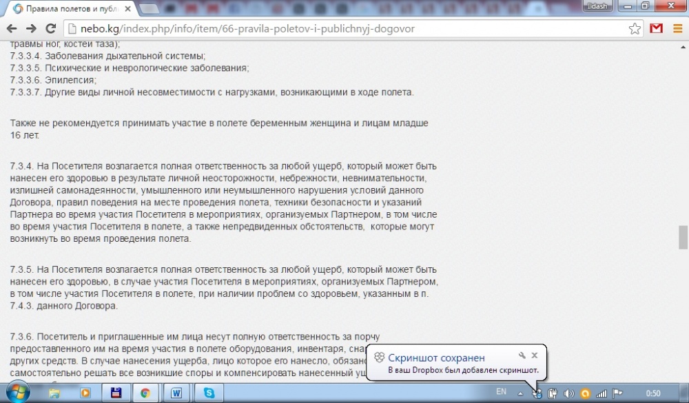The width and height of the screenshot is (689, 403).
Task: Switch to Skype in the taskbar
Action: click(209, 393)
